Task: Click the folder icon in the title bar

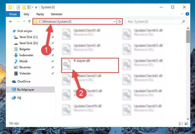Action: (10, 7)
